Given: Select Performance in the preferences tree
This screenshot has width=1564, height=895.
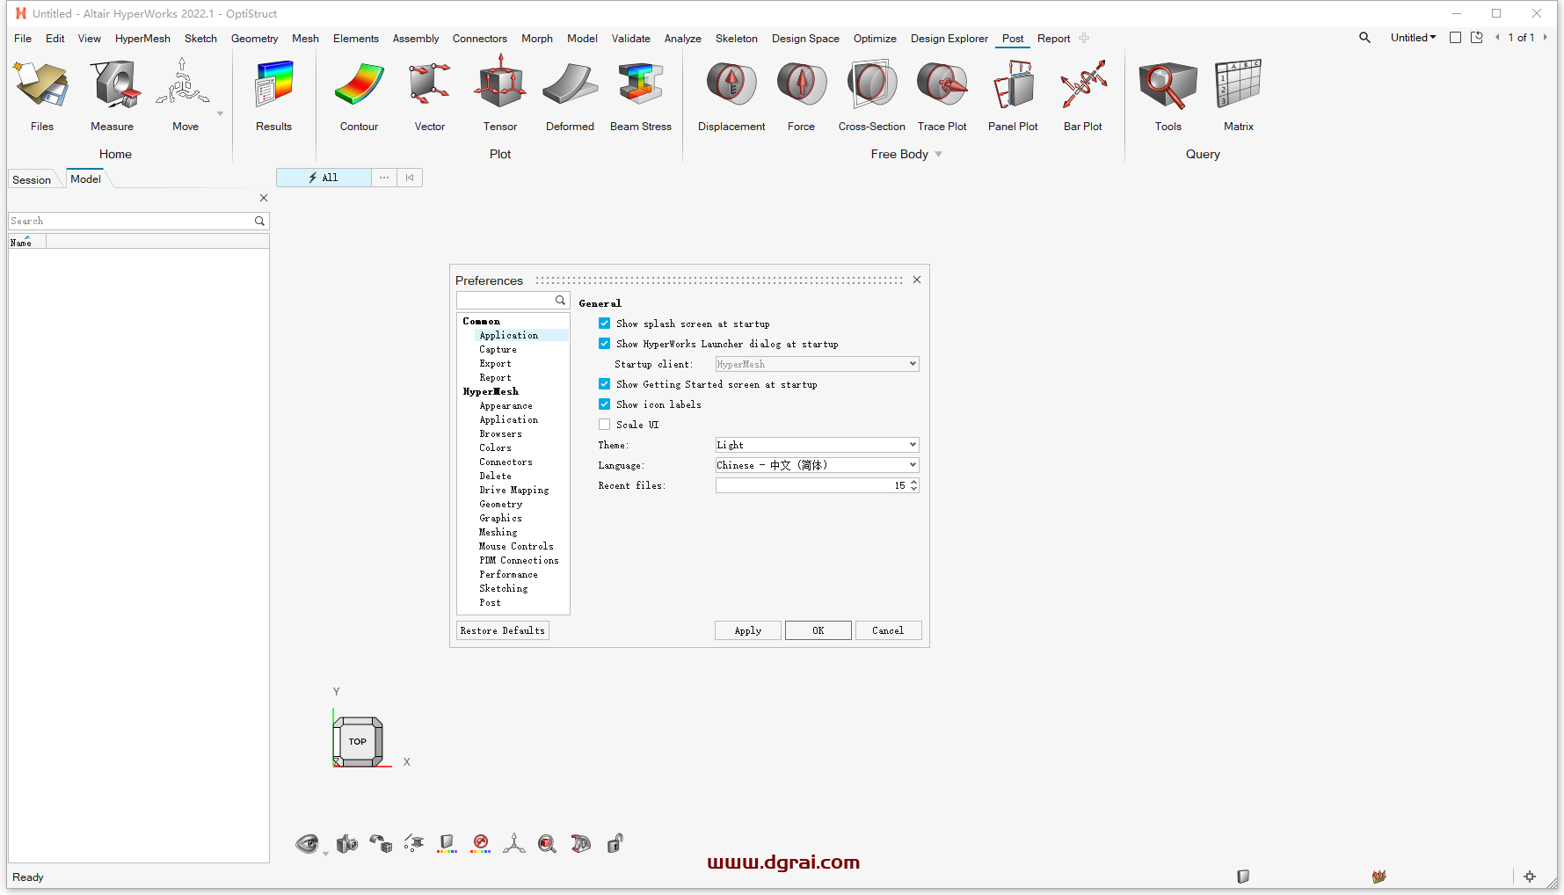Looking at the screenshot, I should (x=508, y=575).
